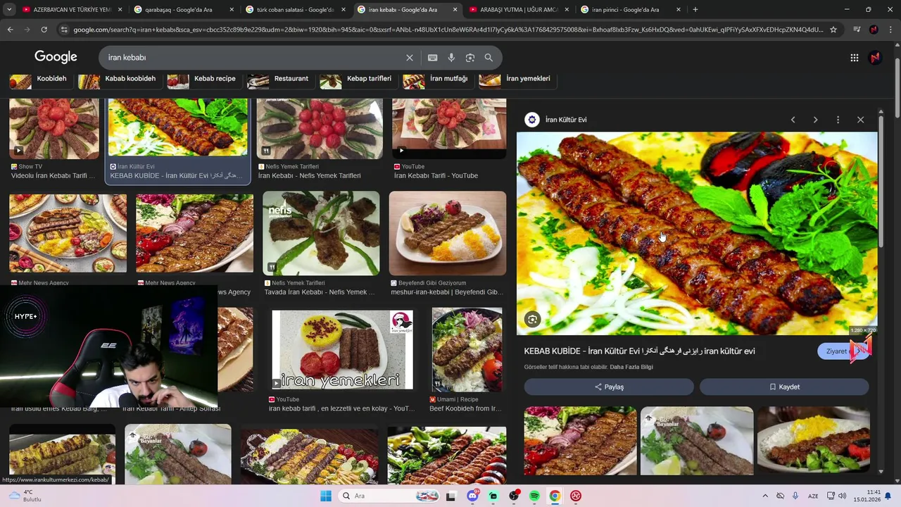Click the address bar URL
This screenshot has height=507, width=901.
click(448, 30)
